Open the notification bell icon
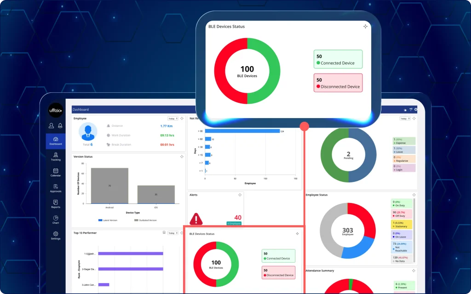 60,126
